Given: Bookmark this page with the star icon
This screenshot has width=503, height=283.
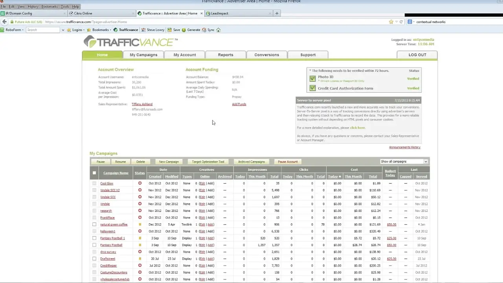Looking at the screenshot, I should 391,22.
